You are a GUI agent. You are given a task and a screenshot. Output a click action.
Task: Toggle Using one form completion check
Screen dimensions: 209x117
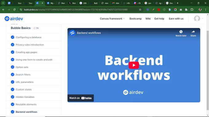click(x=13, y=59)
